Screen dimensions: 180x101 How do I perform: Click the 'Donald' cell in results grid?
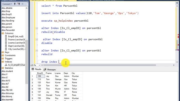(49, 95)
